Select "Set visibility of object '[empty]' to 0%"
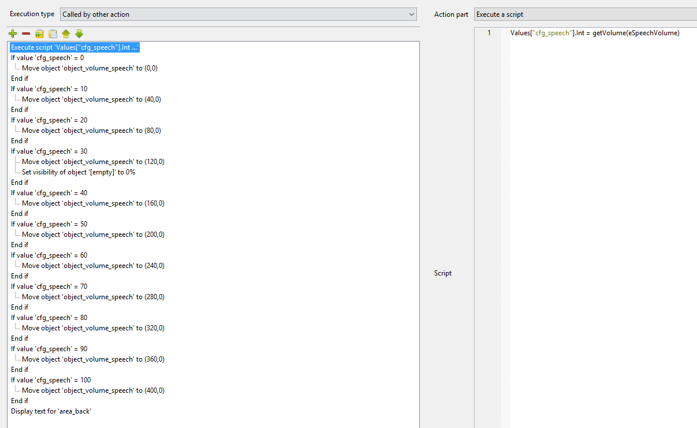Viewport: 697px width, 428px height. [79, 172]
